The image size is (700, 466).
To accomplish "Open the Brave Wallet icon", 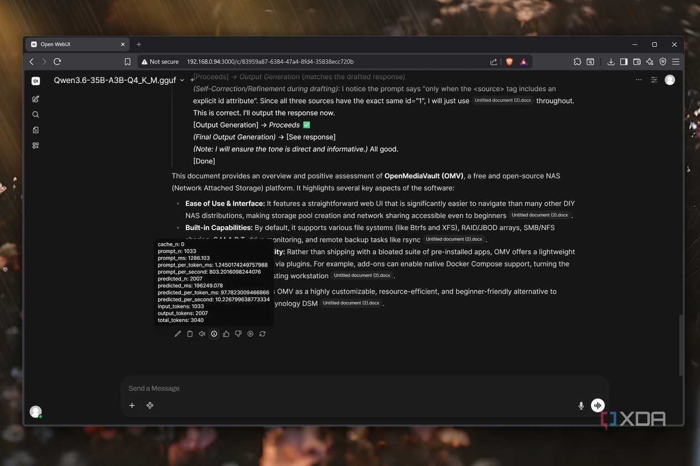I will point(637,62).
